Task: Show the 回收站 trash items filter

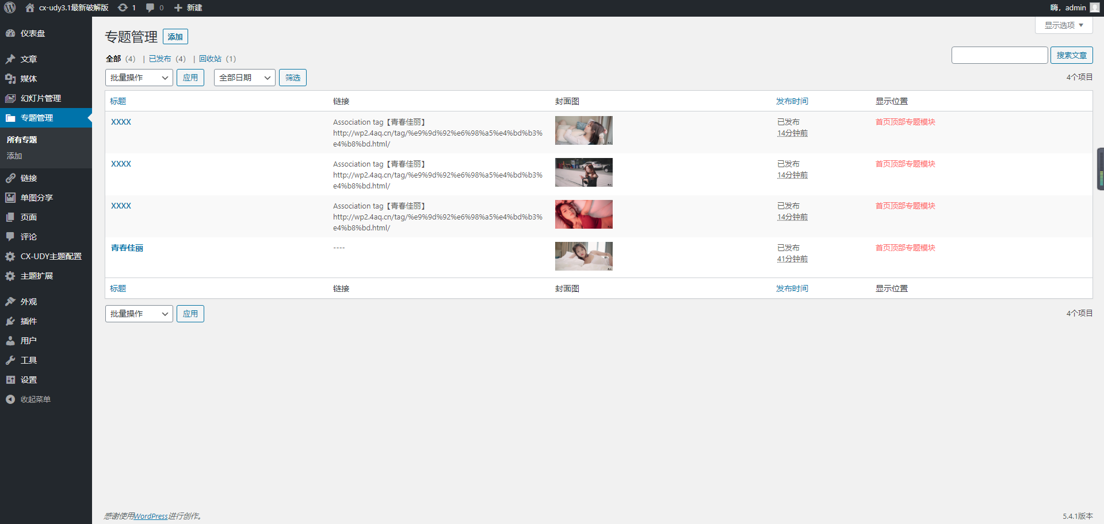Action: tap(210, 59)
